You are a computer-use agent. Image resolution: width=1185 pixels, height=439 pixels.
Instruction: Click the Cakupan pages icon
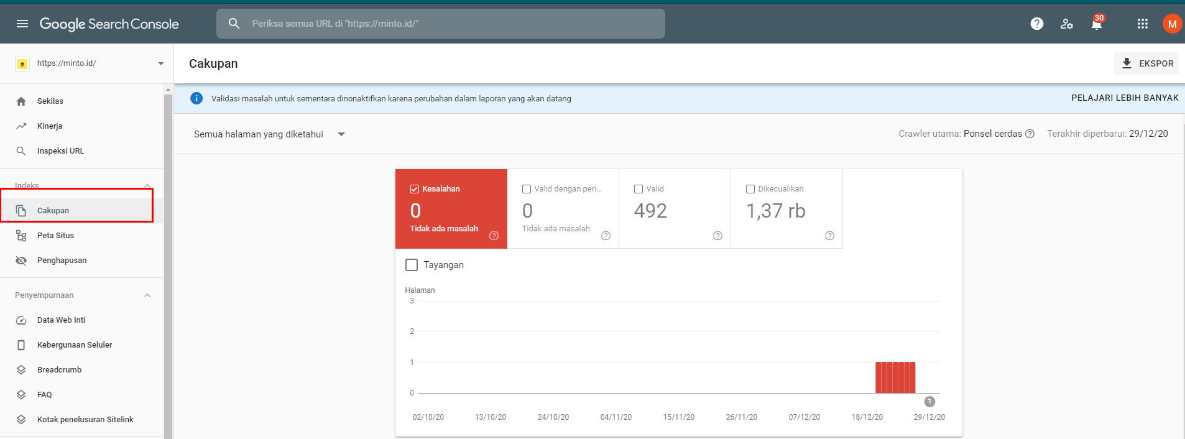click(21, 211)
